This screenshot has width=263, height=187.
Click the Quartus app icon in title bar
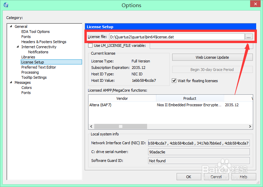tap(6, 5)
